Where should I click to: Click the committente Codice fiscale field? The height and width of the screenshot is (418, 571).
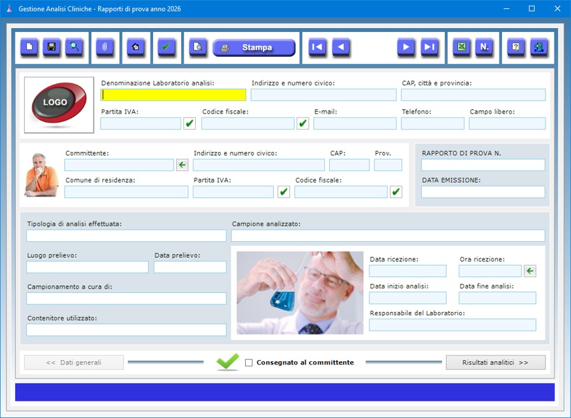pyautogui.click(x=341, y=192)
